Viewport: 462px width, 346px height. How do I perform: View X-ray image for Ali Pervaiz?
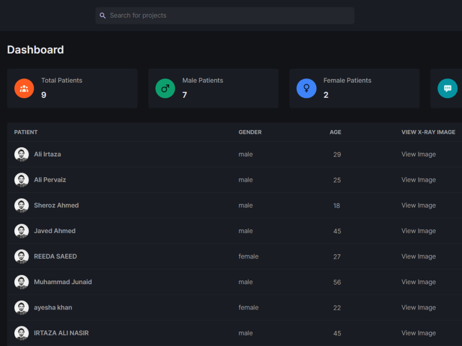coord(419,180)
